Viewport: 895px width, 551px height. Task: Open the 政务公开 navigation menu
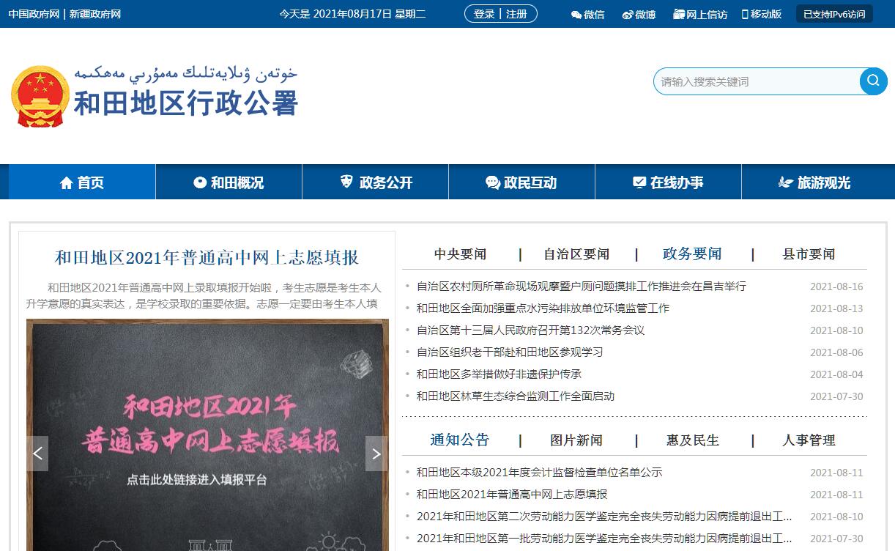(375, 182)
